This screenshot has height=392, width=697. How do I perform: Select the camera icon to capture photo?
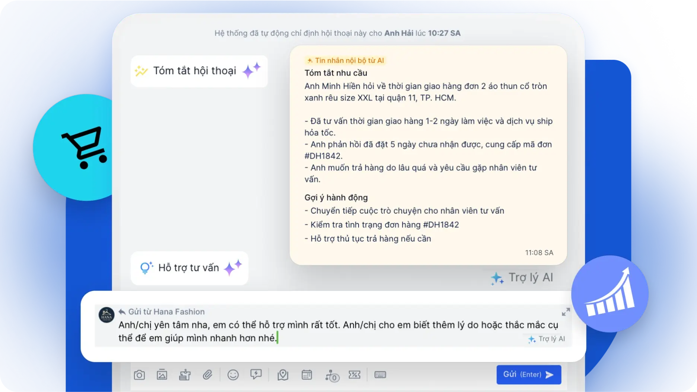[x=140, y=375]
